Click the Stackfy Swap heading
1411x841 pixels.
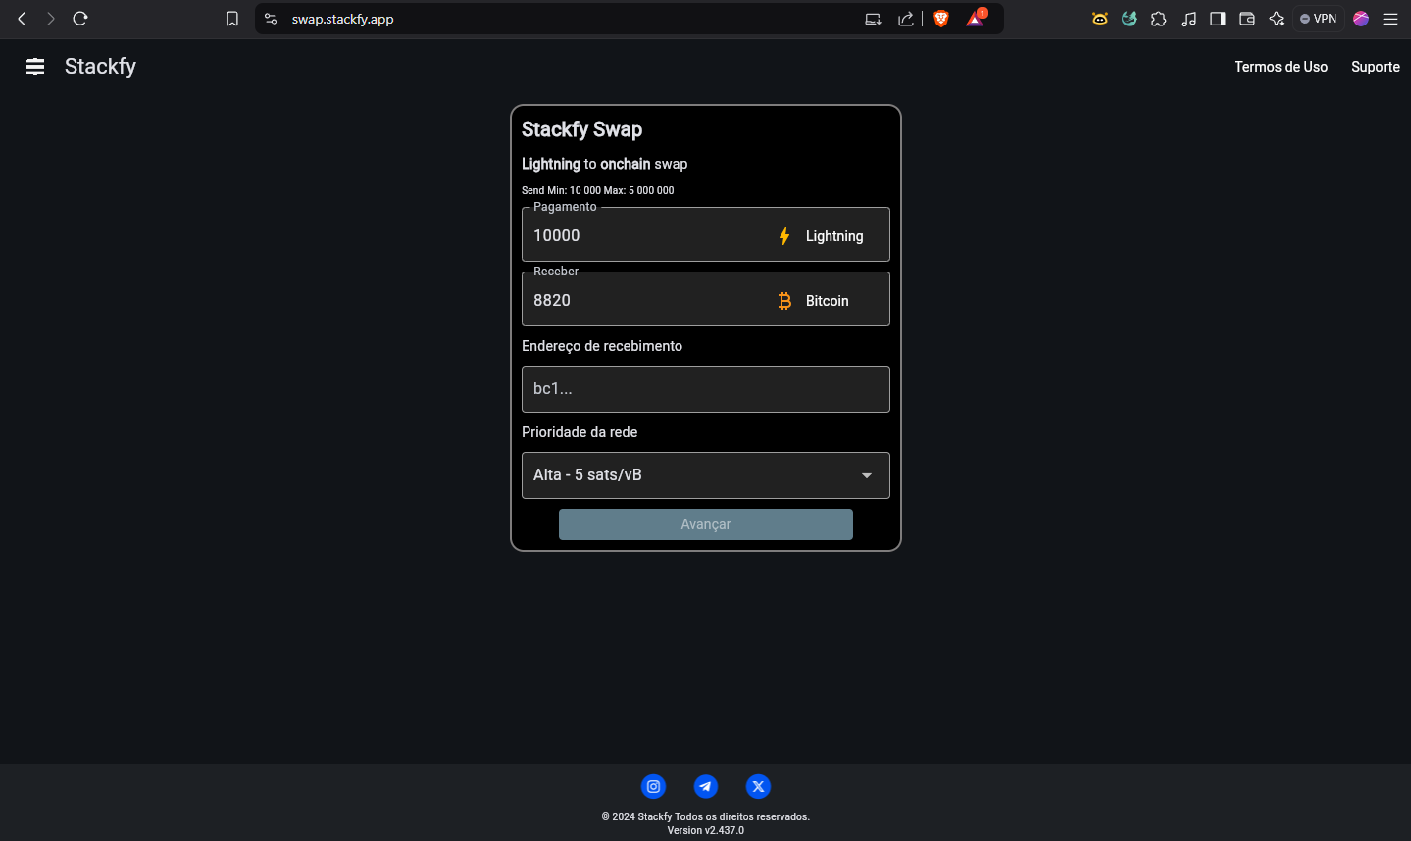[581, 129]
